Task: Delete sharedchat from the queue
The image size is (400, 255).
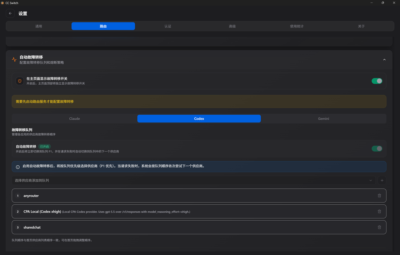Action: pyautogui.click(x=379, y=227)
